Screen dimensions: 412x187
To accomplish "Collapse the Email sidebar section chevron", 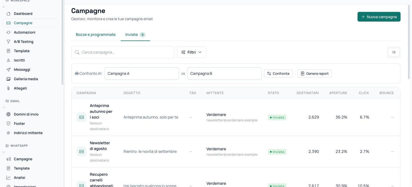I will (x=4, y=107).
